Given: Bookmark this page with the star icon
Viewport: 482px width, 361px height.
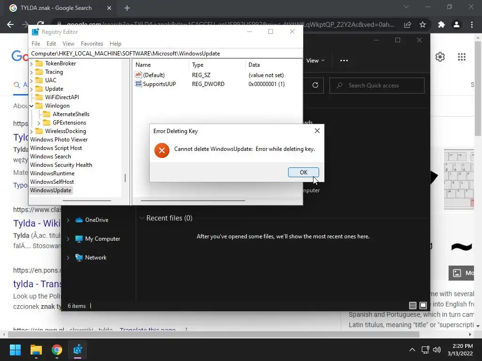Looking at the screenshot, I should (x=423, y=24).
